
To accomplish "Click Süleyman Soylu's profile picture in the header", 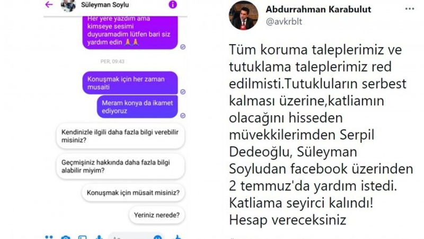I will coord(68,5).
